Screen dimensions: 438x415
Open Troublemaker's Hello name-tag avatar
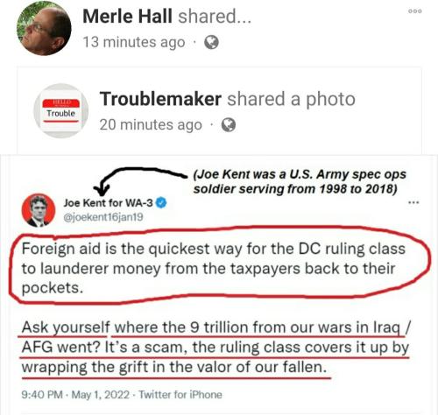61,111
